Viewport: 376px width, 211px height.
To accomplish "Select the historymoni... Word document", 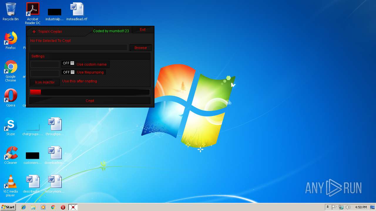I will click(x=55, y=184).
